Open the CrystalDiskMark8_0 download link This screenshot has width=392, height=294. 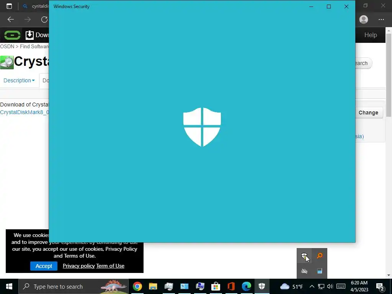pyautogui.click(x=24, y=112)
